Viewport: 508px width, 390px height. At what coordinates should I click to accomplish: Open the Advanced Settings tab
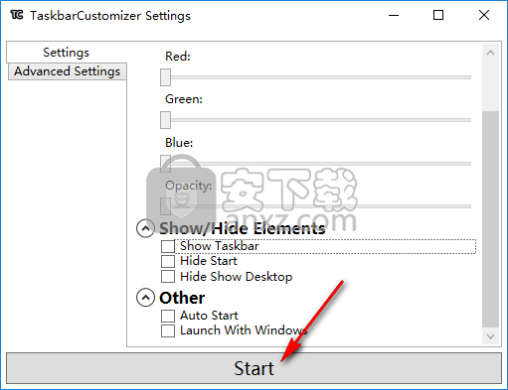click(x=68, y=71)
